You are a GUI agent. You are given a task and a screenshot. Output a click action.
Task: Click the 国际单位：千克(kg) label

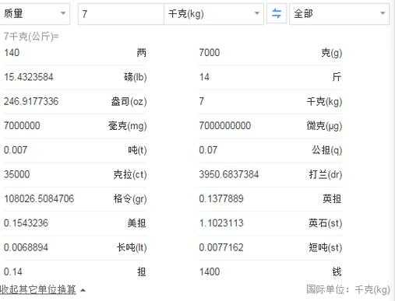(348, 289)
